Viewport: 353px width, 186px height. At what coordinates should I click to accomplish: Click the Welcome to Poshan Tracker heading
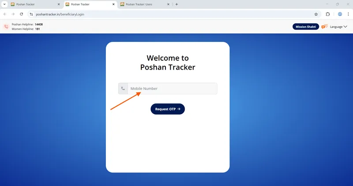168,63
